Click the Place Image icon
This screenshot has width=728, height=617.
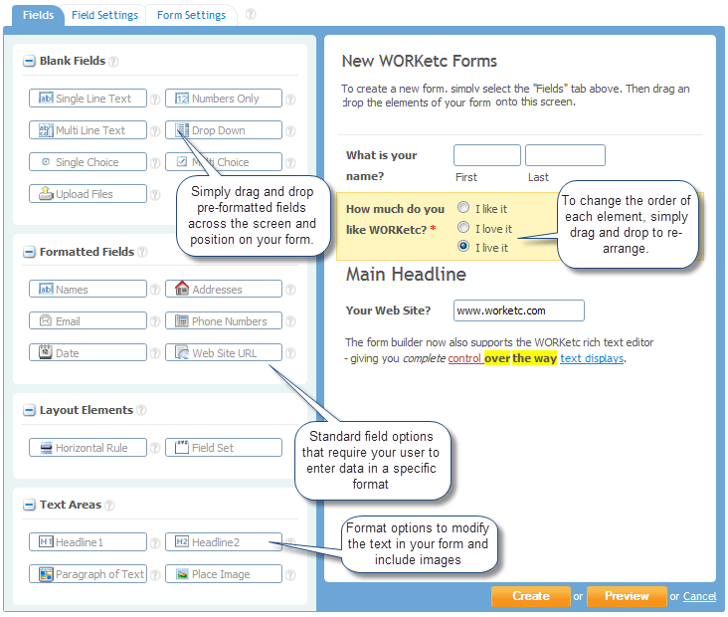[x=182, y=574]
